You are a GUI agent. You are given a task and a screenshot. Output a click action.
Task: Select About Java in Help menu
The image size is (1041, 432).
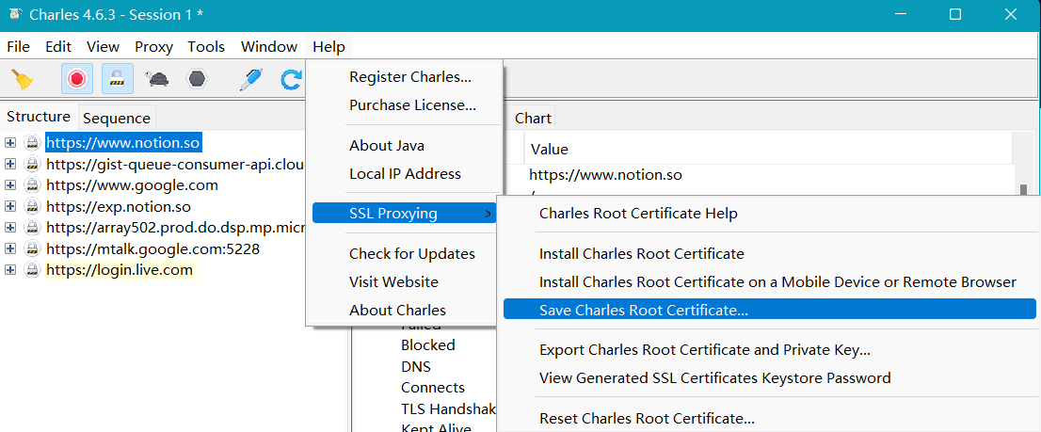(387, 145)
